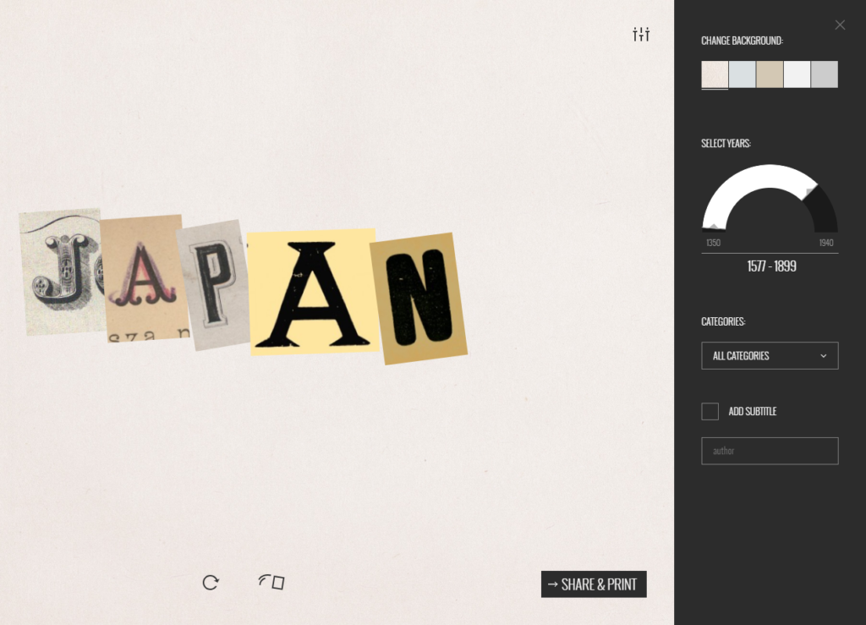Close the settings side panel
Image resolution: width=866 pixels, height=625 pixels.
tap(840, 25)
